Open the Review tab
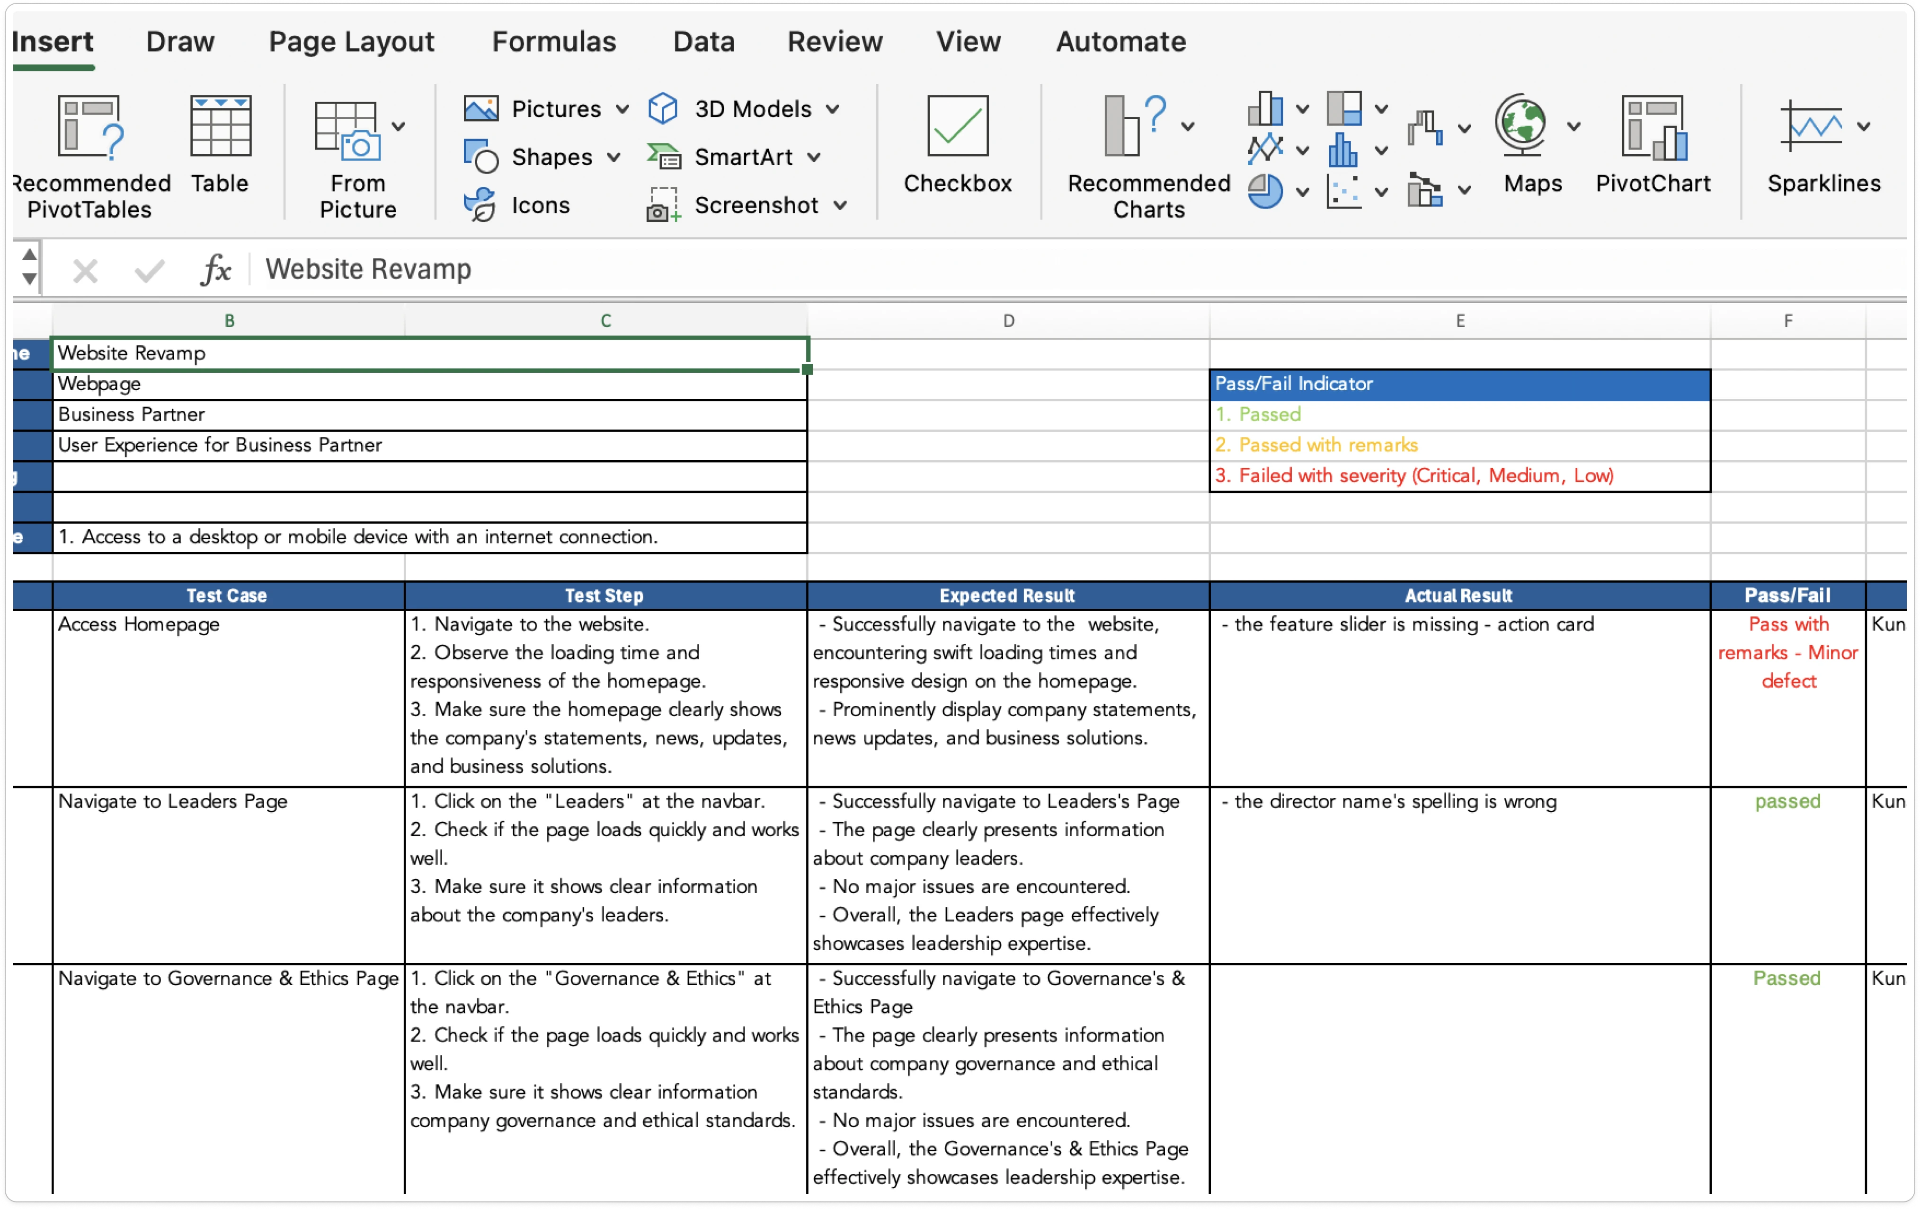The height and width of the screenshot is (1209, 1920). click(x=835, y=42)
